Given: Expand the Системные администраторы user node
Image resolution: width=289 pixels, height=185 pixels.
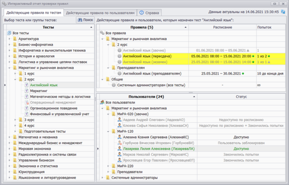Looking at the screenshot, I should (102, 178).
